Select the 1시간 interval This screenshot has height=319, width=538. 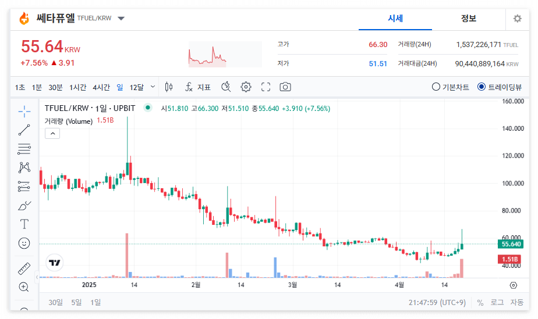pyautogui.click(x=77, y=87)
